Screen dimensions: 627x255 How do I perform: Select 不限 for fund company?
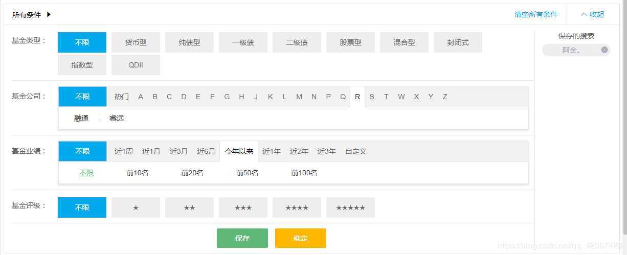coord(82,97)
